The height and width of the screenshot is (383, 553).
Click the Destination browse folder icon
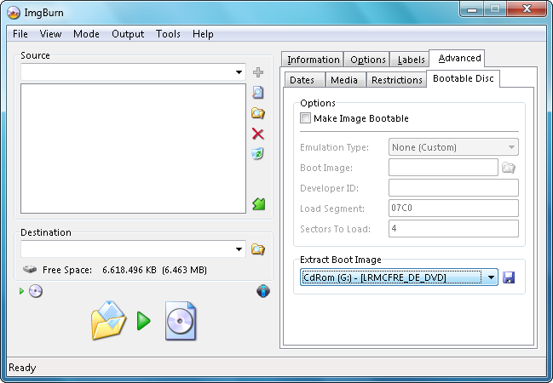[258, 249]
